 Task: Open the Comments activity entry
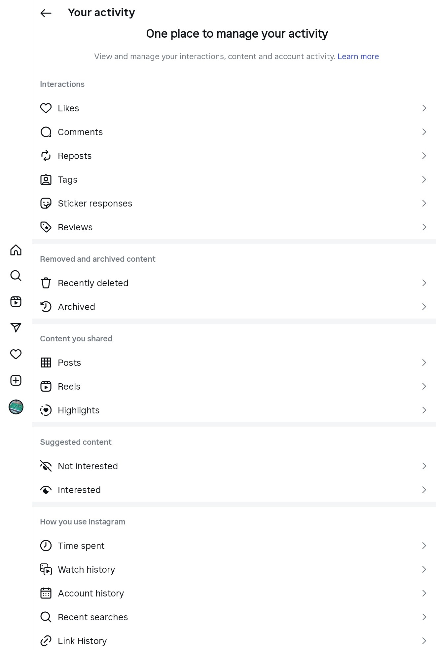tap(234, 132)
